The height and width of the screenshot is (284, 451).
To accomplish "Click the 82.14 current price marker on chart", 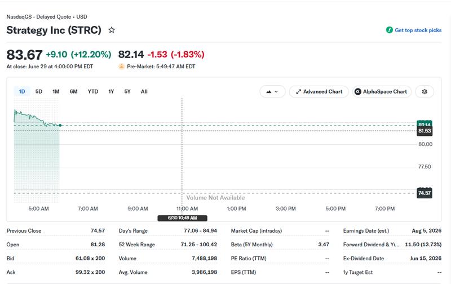I will point(425,124).
